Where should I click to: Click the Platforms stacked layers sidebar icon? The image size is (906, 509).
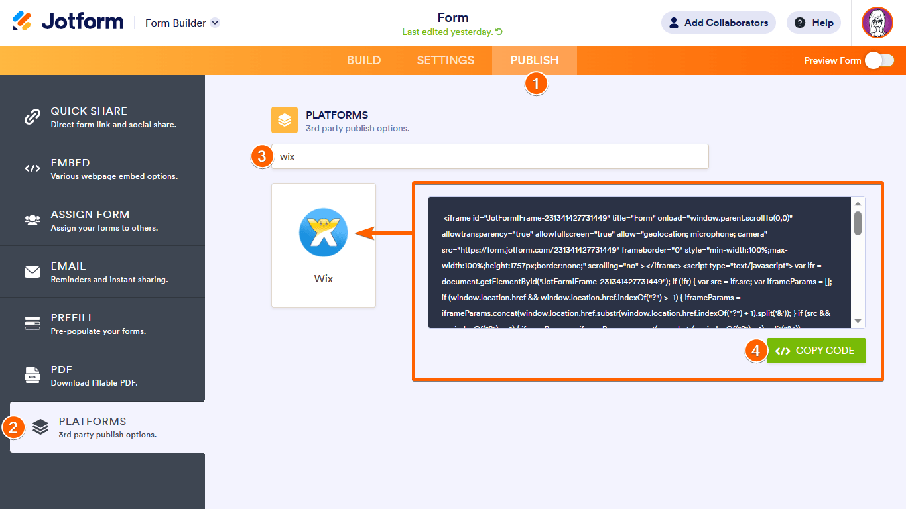40,427
